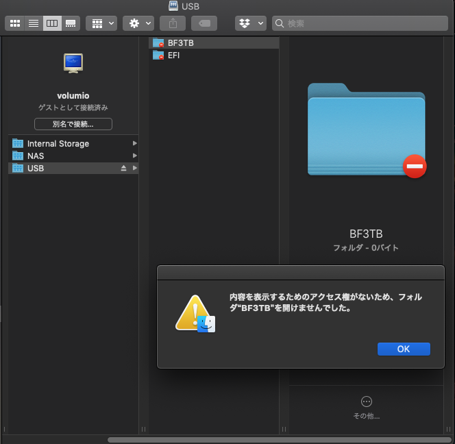Click the Edit Tags toolbar button
Image resolution: width=455 pixels, height=444 pixels.
204,23
